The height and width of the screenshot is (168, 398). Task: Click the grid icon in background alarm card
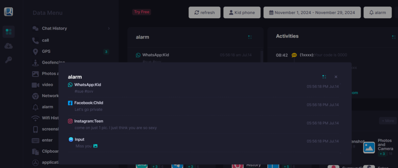coord(250,37)
